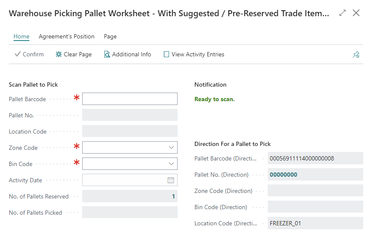This screenshot has height=242, width=370.
Task: Pin the action bar with pin icon
Action: (x=356, y=55)
